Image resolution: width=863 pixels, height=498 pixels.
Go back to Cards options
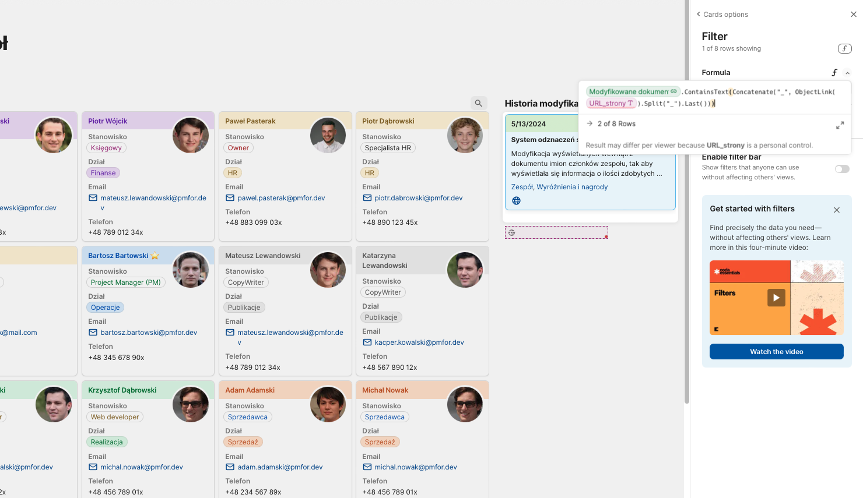click(x=722, y=15)
